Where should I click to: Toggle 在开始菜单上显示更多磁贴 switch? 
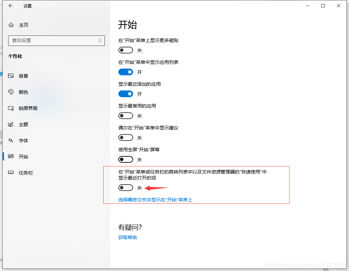126,50
